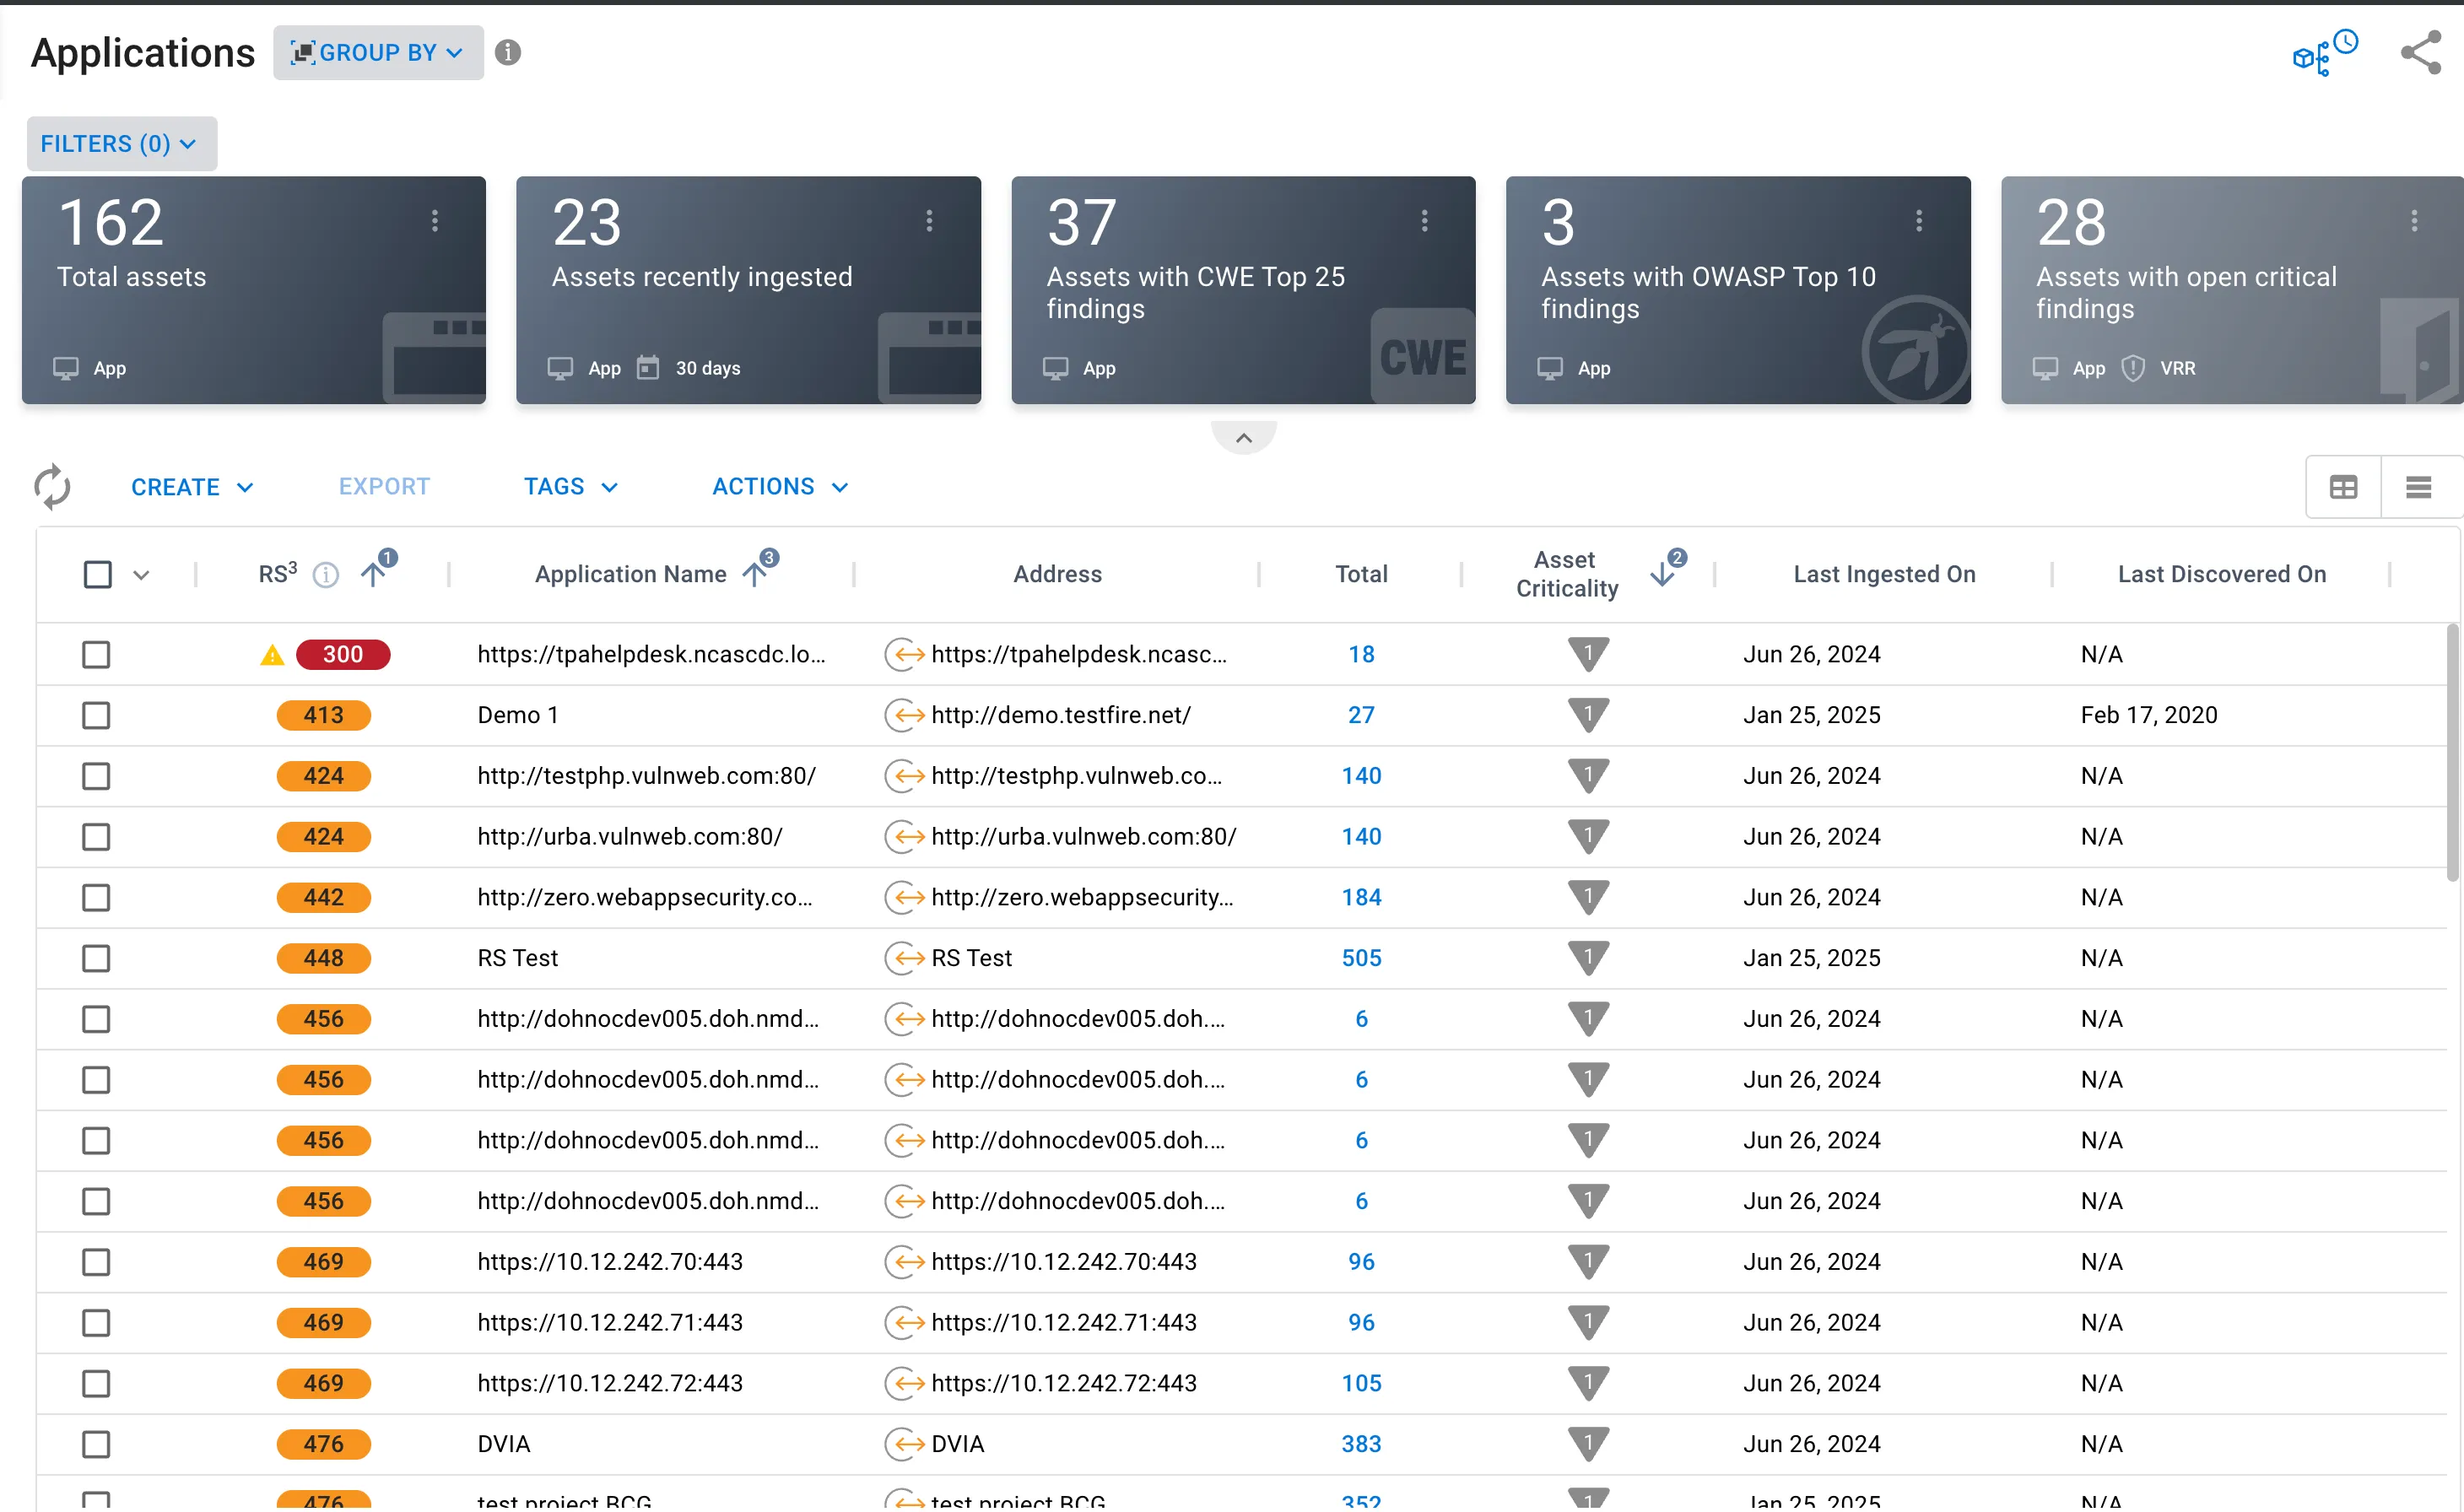This screenshot has width=2464, height=1512.
Task: Open the Group By dropdown
Action: click(x=378, y=52)
